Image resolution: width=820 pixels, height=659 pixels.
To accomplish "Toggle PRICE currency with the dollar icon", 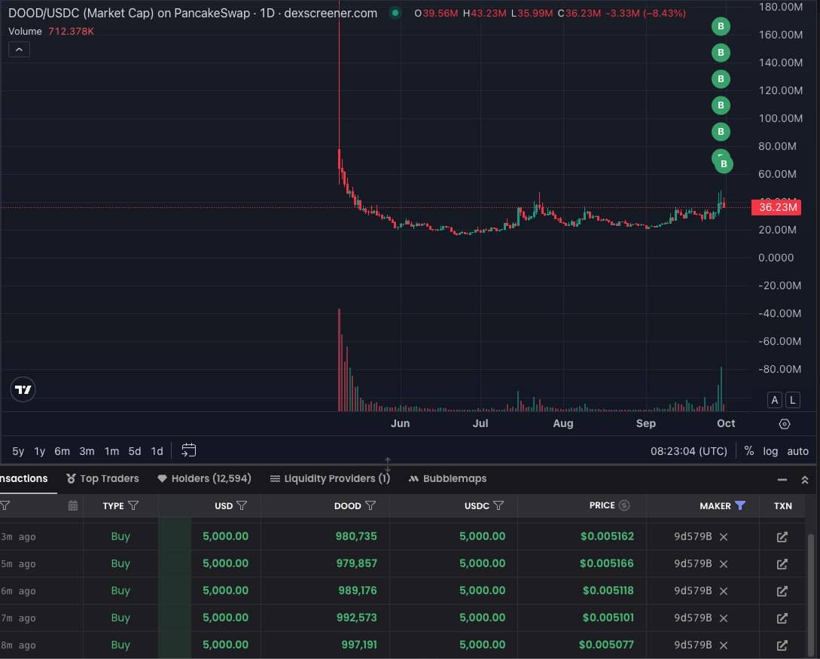I will [624, 505].
